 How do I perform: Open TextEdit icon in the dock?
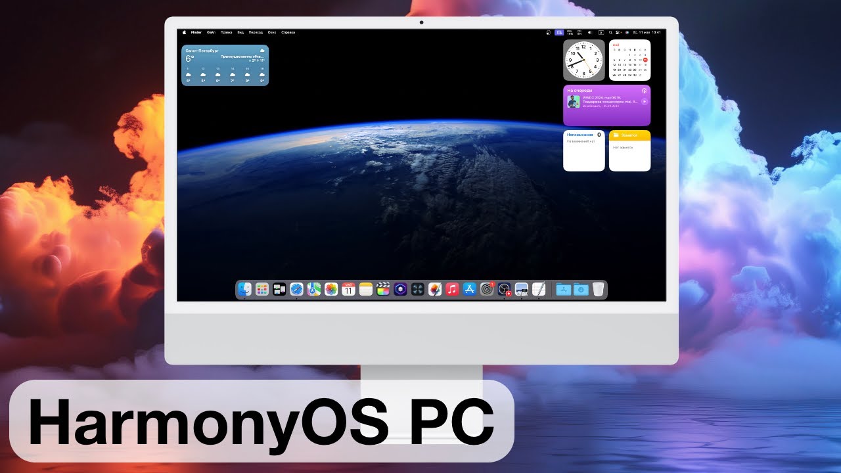(x=539, y=289)
